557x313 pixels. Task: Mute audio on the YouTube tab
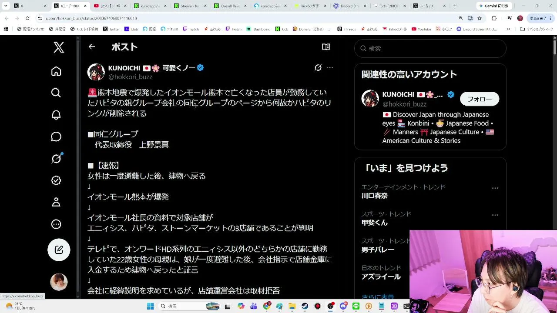[x=118, y=6]
